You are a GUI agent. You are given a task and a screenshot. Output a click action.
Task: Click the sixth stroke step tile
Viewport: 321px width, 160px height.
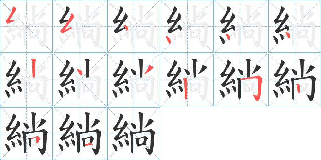(295, 26)
